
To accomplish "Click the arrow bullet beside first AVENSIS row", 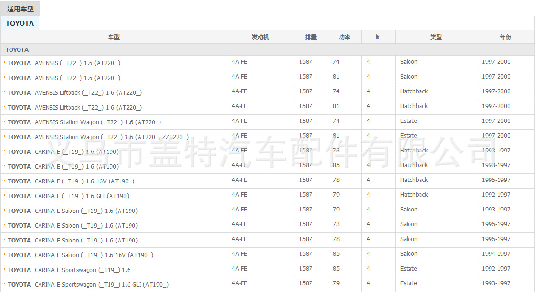I will [4, 62].
